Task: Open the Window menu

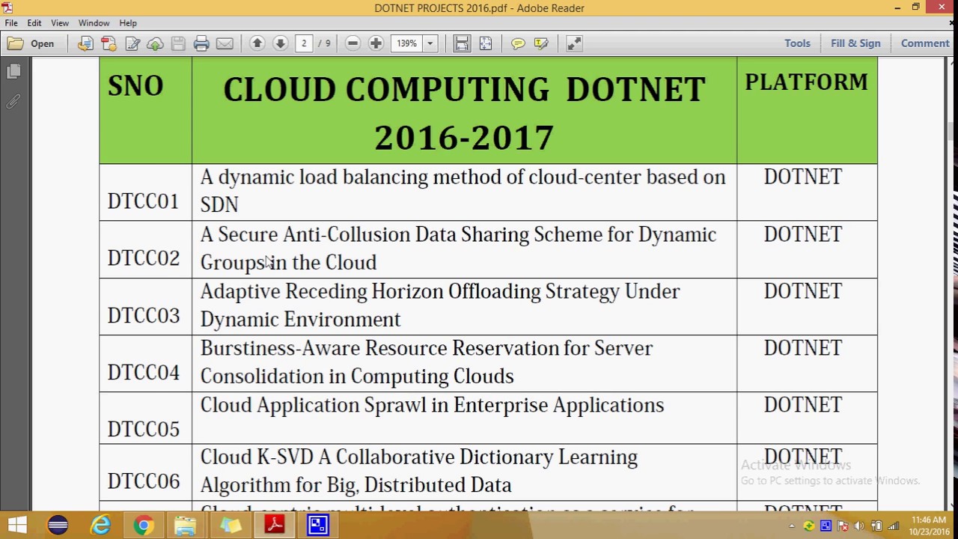Action: point(94,23)
